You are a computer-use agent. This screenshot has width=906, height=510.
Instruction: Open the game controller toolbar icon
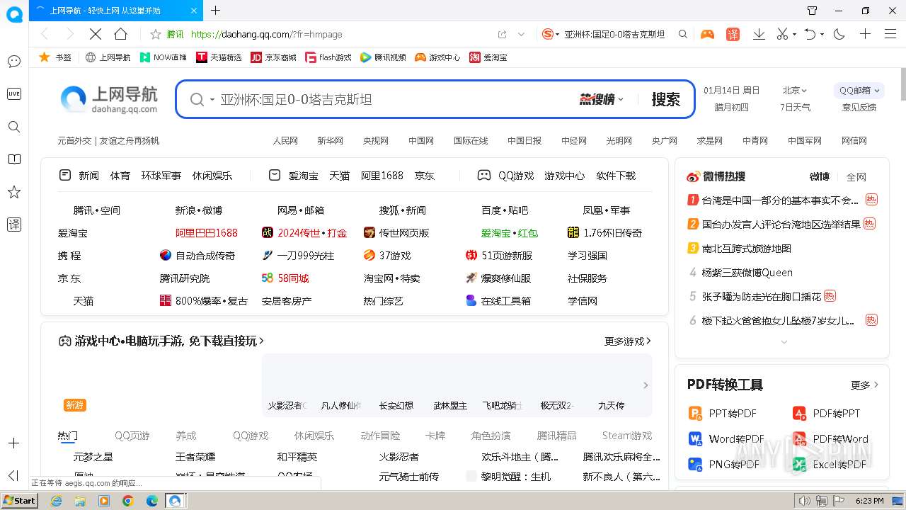(707, 34)
